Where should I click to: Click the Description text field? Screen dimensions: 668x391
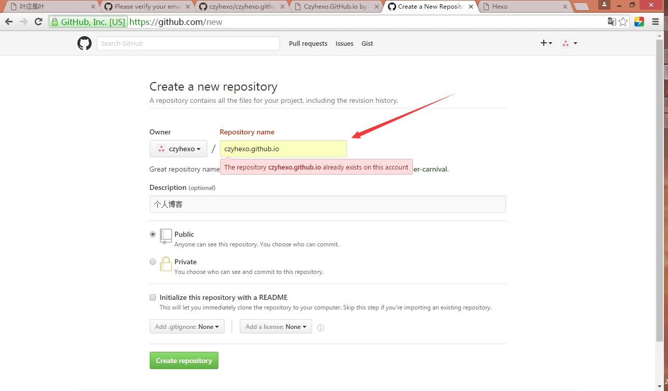coord(327,204)
